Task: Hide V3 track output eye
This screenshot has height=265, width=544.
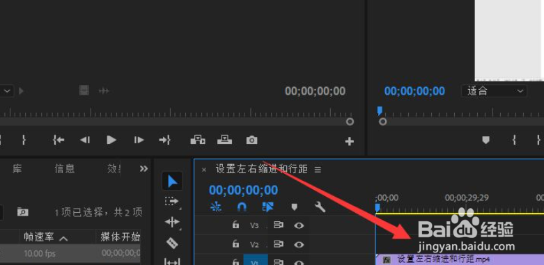Action: tap(299, 225)
